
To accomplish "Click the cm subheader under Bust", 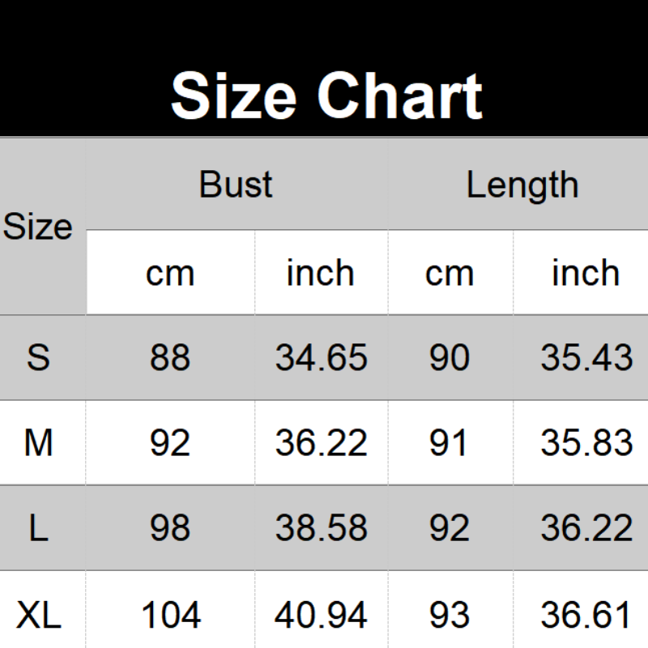I will tap(170, 273).
